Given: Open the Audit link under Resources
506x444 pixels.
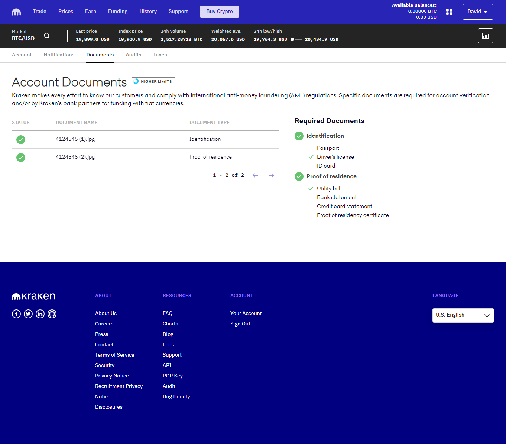Looking at the screenshot, I should click(169, 386).
